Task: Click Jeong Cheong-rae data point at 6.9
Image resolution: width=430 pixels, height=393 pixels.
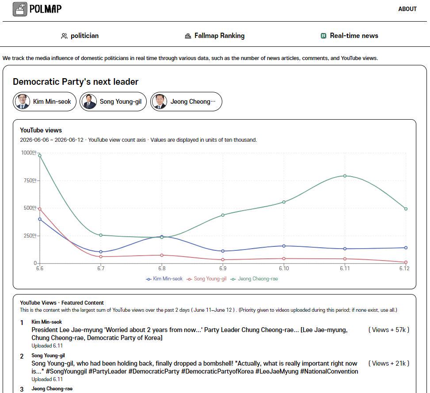Action: tap(223, 215)
